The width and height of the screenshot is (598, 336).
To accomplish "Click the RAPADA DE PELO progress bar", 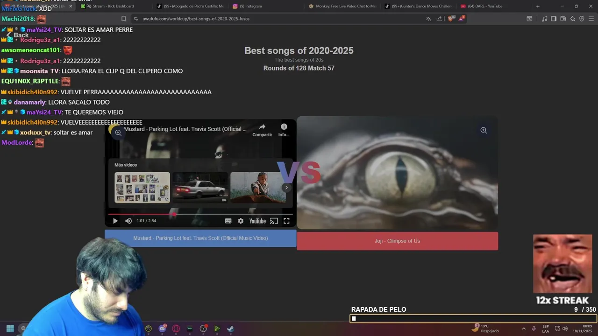I will click(473, 319).
